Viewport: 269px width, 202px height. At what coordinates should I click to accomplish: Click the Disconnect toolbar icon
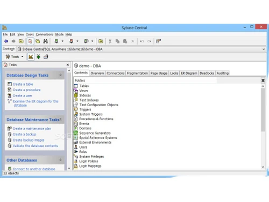(x=72, y=41)
